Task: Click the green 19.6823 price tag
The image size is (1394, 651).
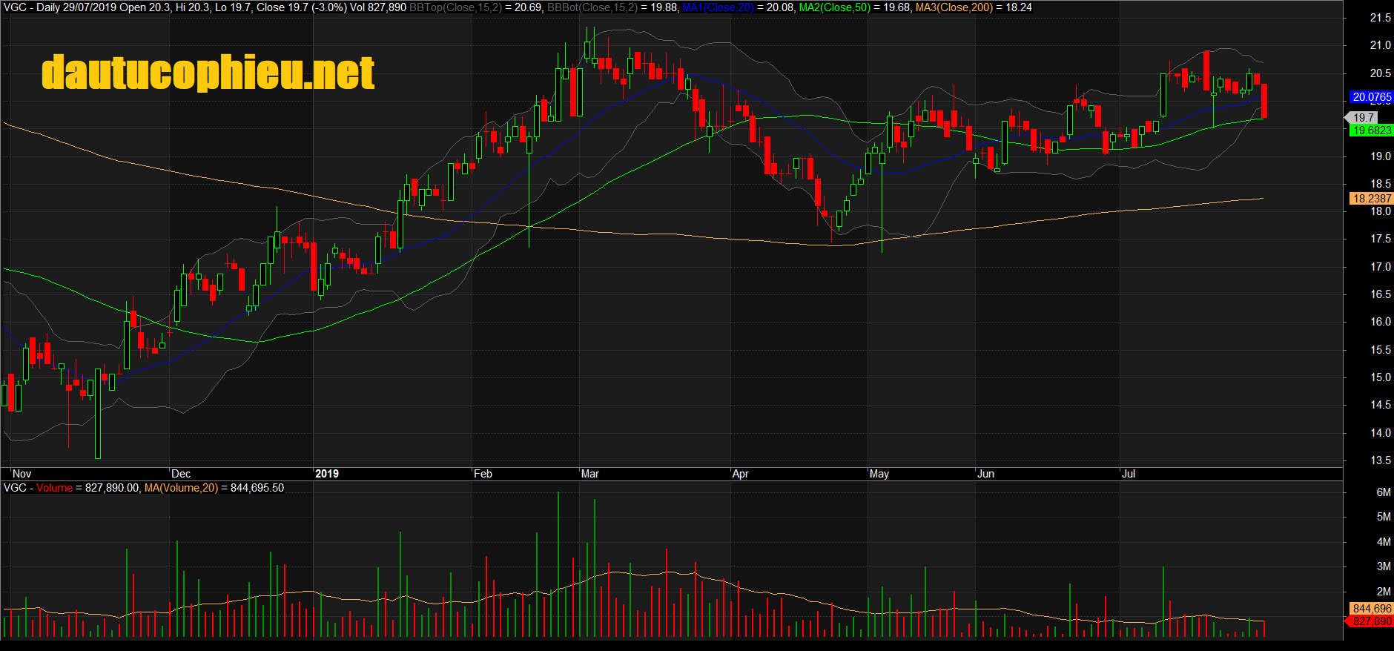Action: (x=1371, y=130)
